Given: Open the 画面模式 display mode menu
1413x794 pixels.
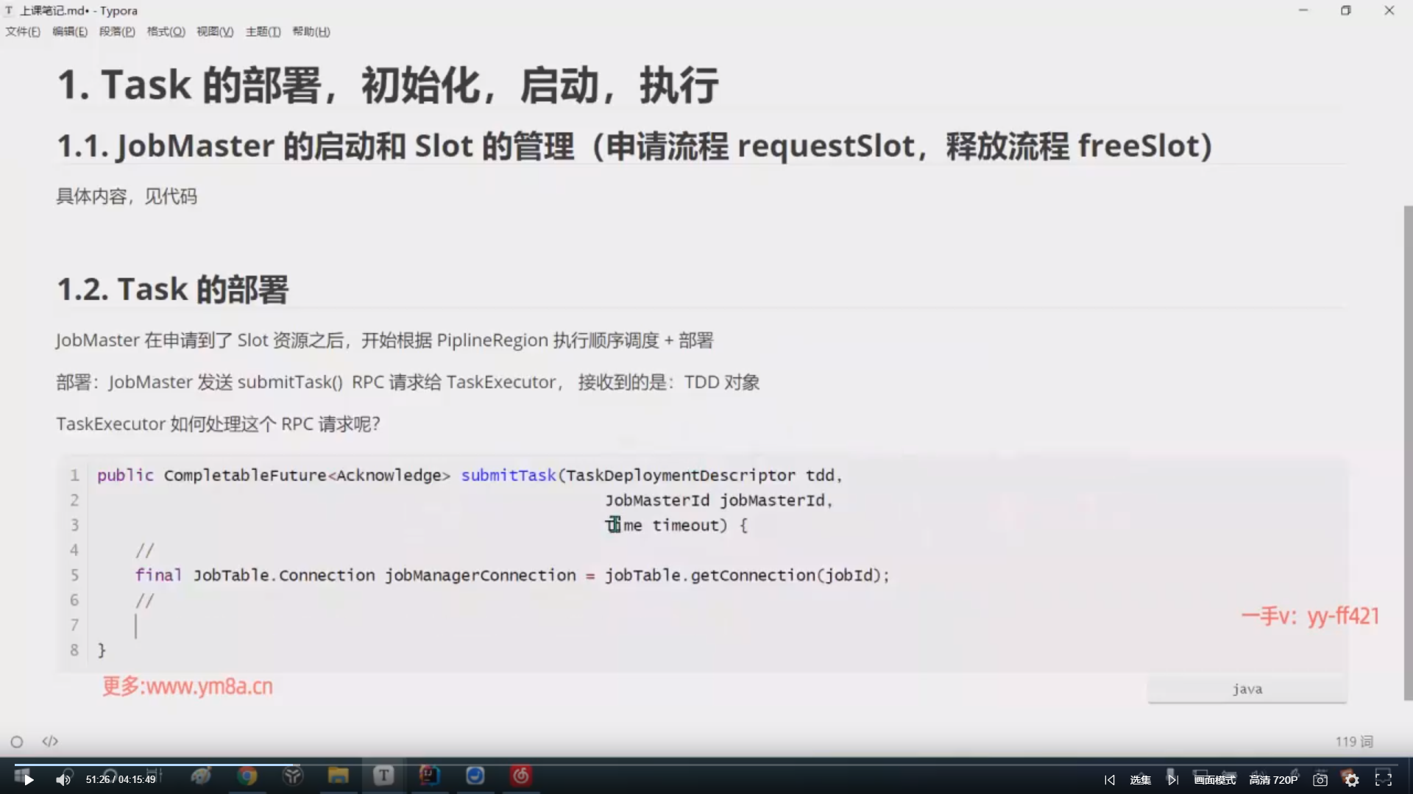Looking at the screenshot, I should pos(1214,779).
